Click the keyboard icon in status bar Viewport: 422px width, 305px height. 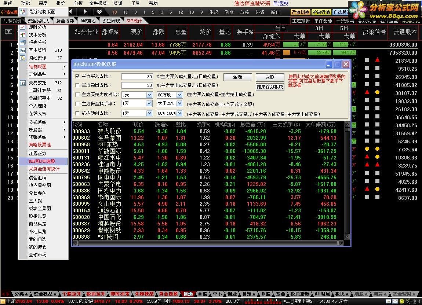coord(388,301)
